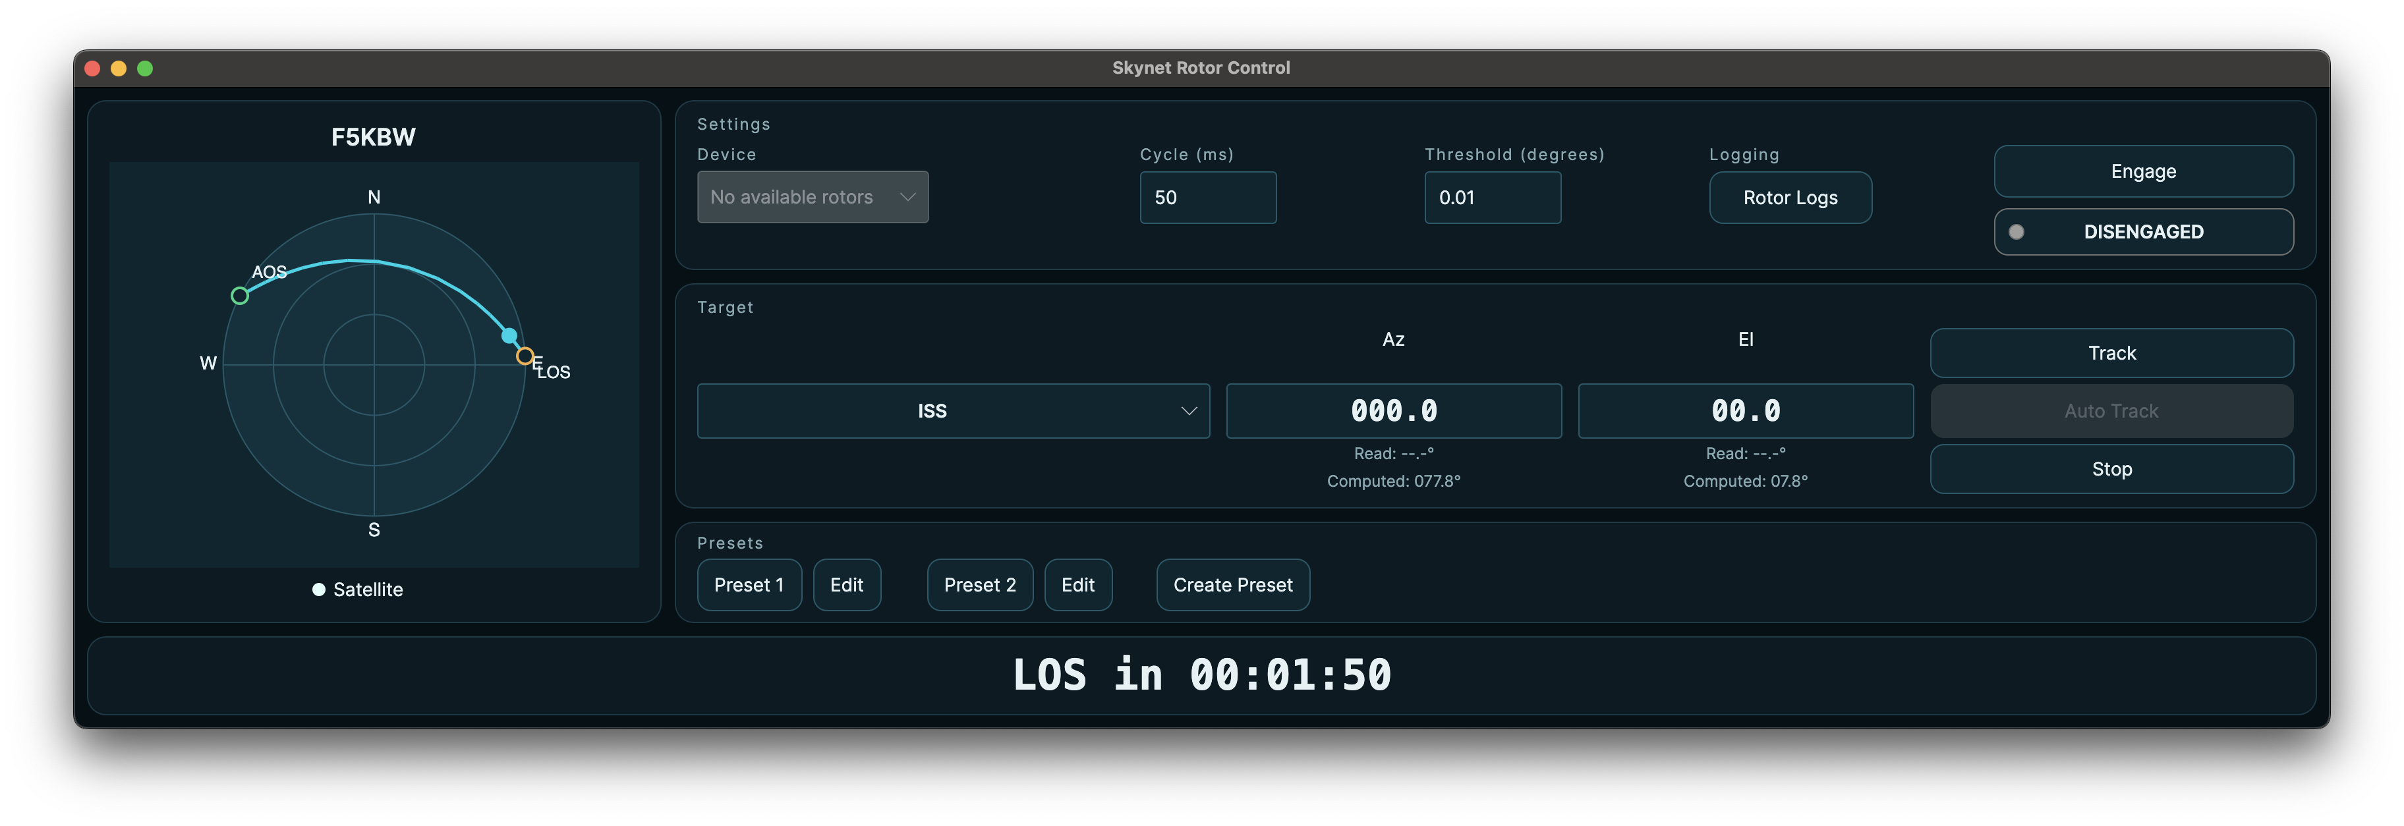Click the Cycle (ms) input field
The width and height of the screenshot is (2404, 826).
tap(1207, 198)
